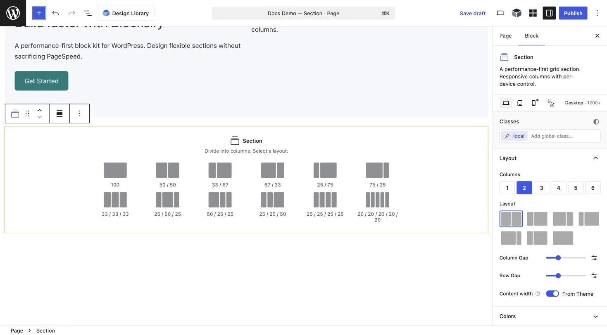The width and height of the screenshot is (607, 335).
Task: Pick the 50 / 25 / 25 layout
Action: [220, 204]
